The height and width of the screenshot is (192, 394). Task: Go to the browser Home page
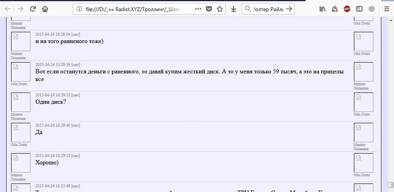pyautogui.click(x=45, y=9)
